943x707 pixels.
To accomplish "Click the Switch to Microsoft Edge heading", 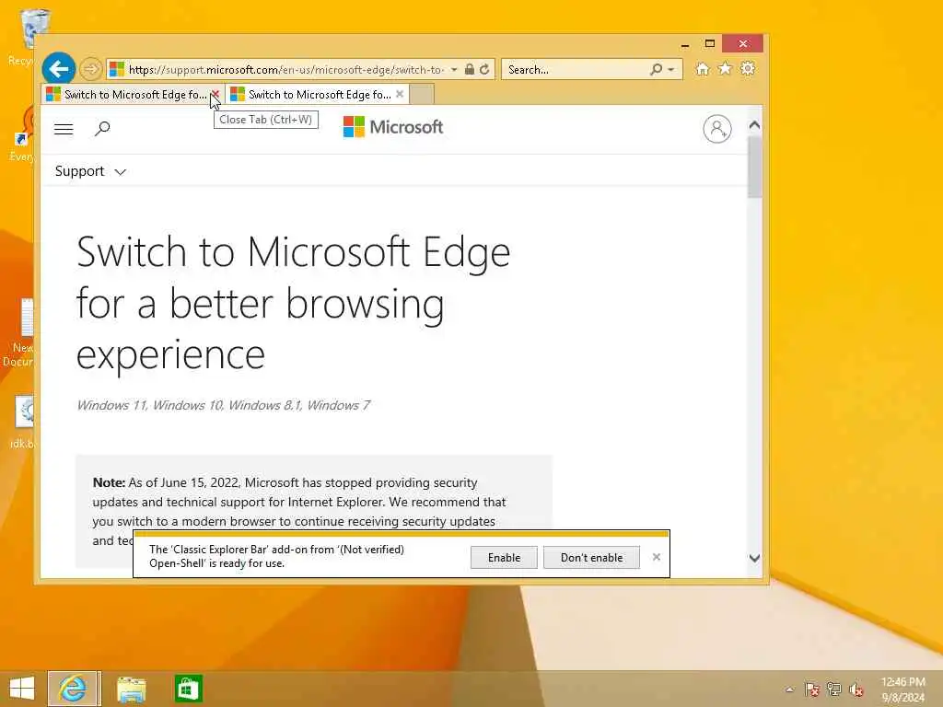I will 294,302.
